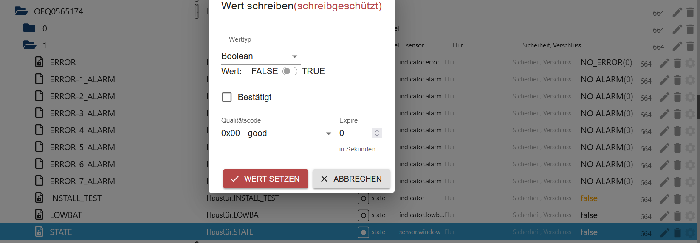This screenshot has width=700, height=243.
Task: Delete channel 1 using the trash icon
Action: [690, 46]
